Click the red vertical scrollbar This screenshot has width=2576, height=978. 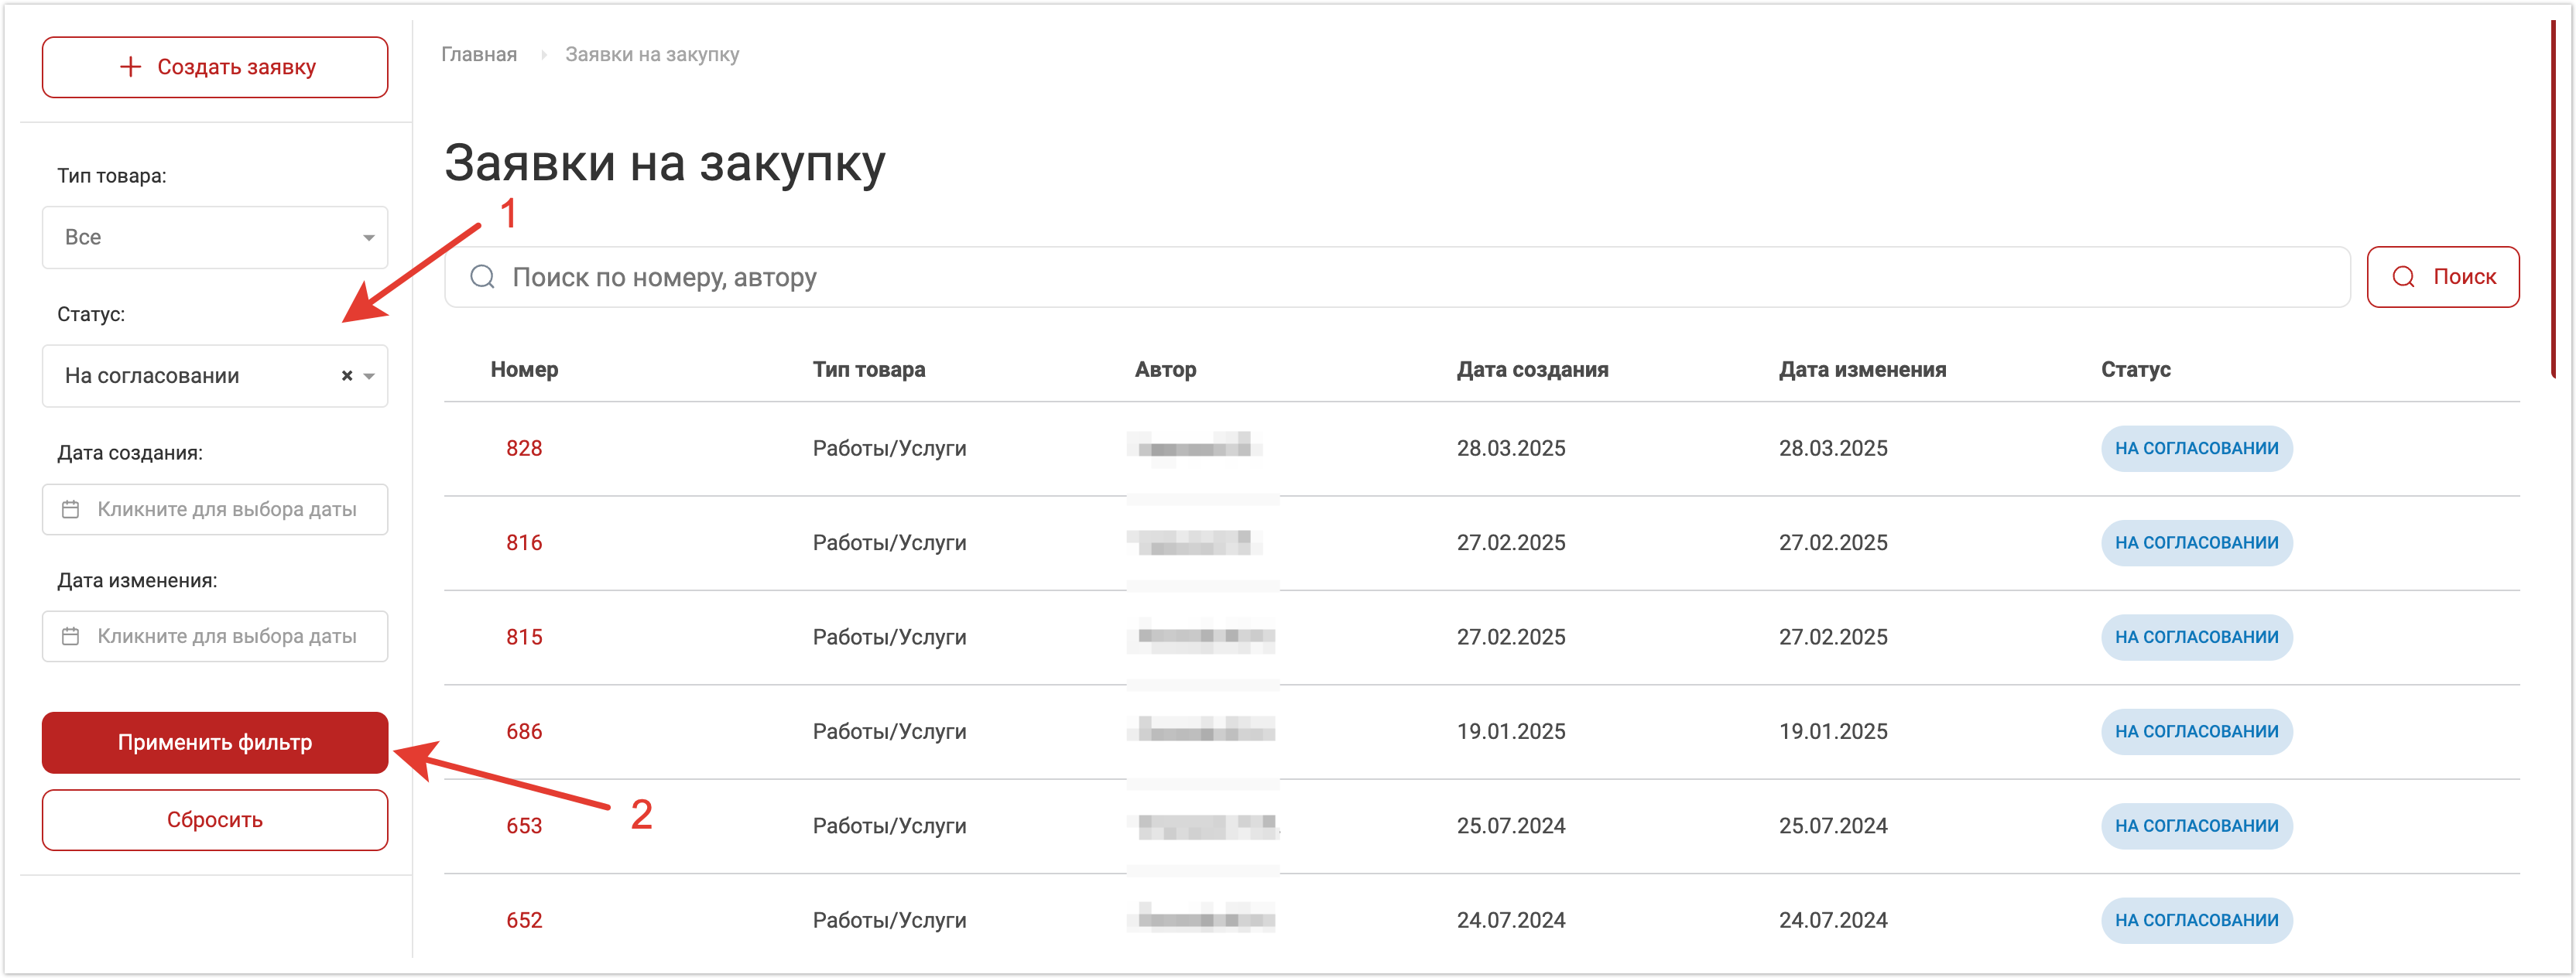coord(2553,200)
